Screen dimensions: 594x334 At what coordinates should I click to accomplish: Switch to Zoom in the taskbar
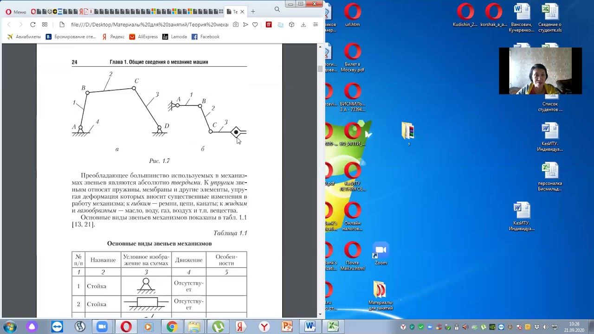tap(102, 327)
